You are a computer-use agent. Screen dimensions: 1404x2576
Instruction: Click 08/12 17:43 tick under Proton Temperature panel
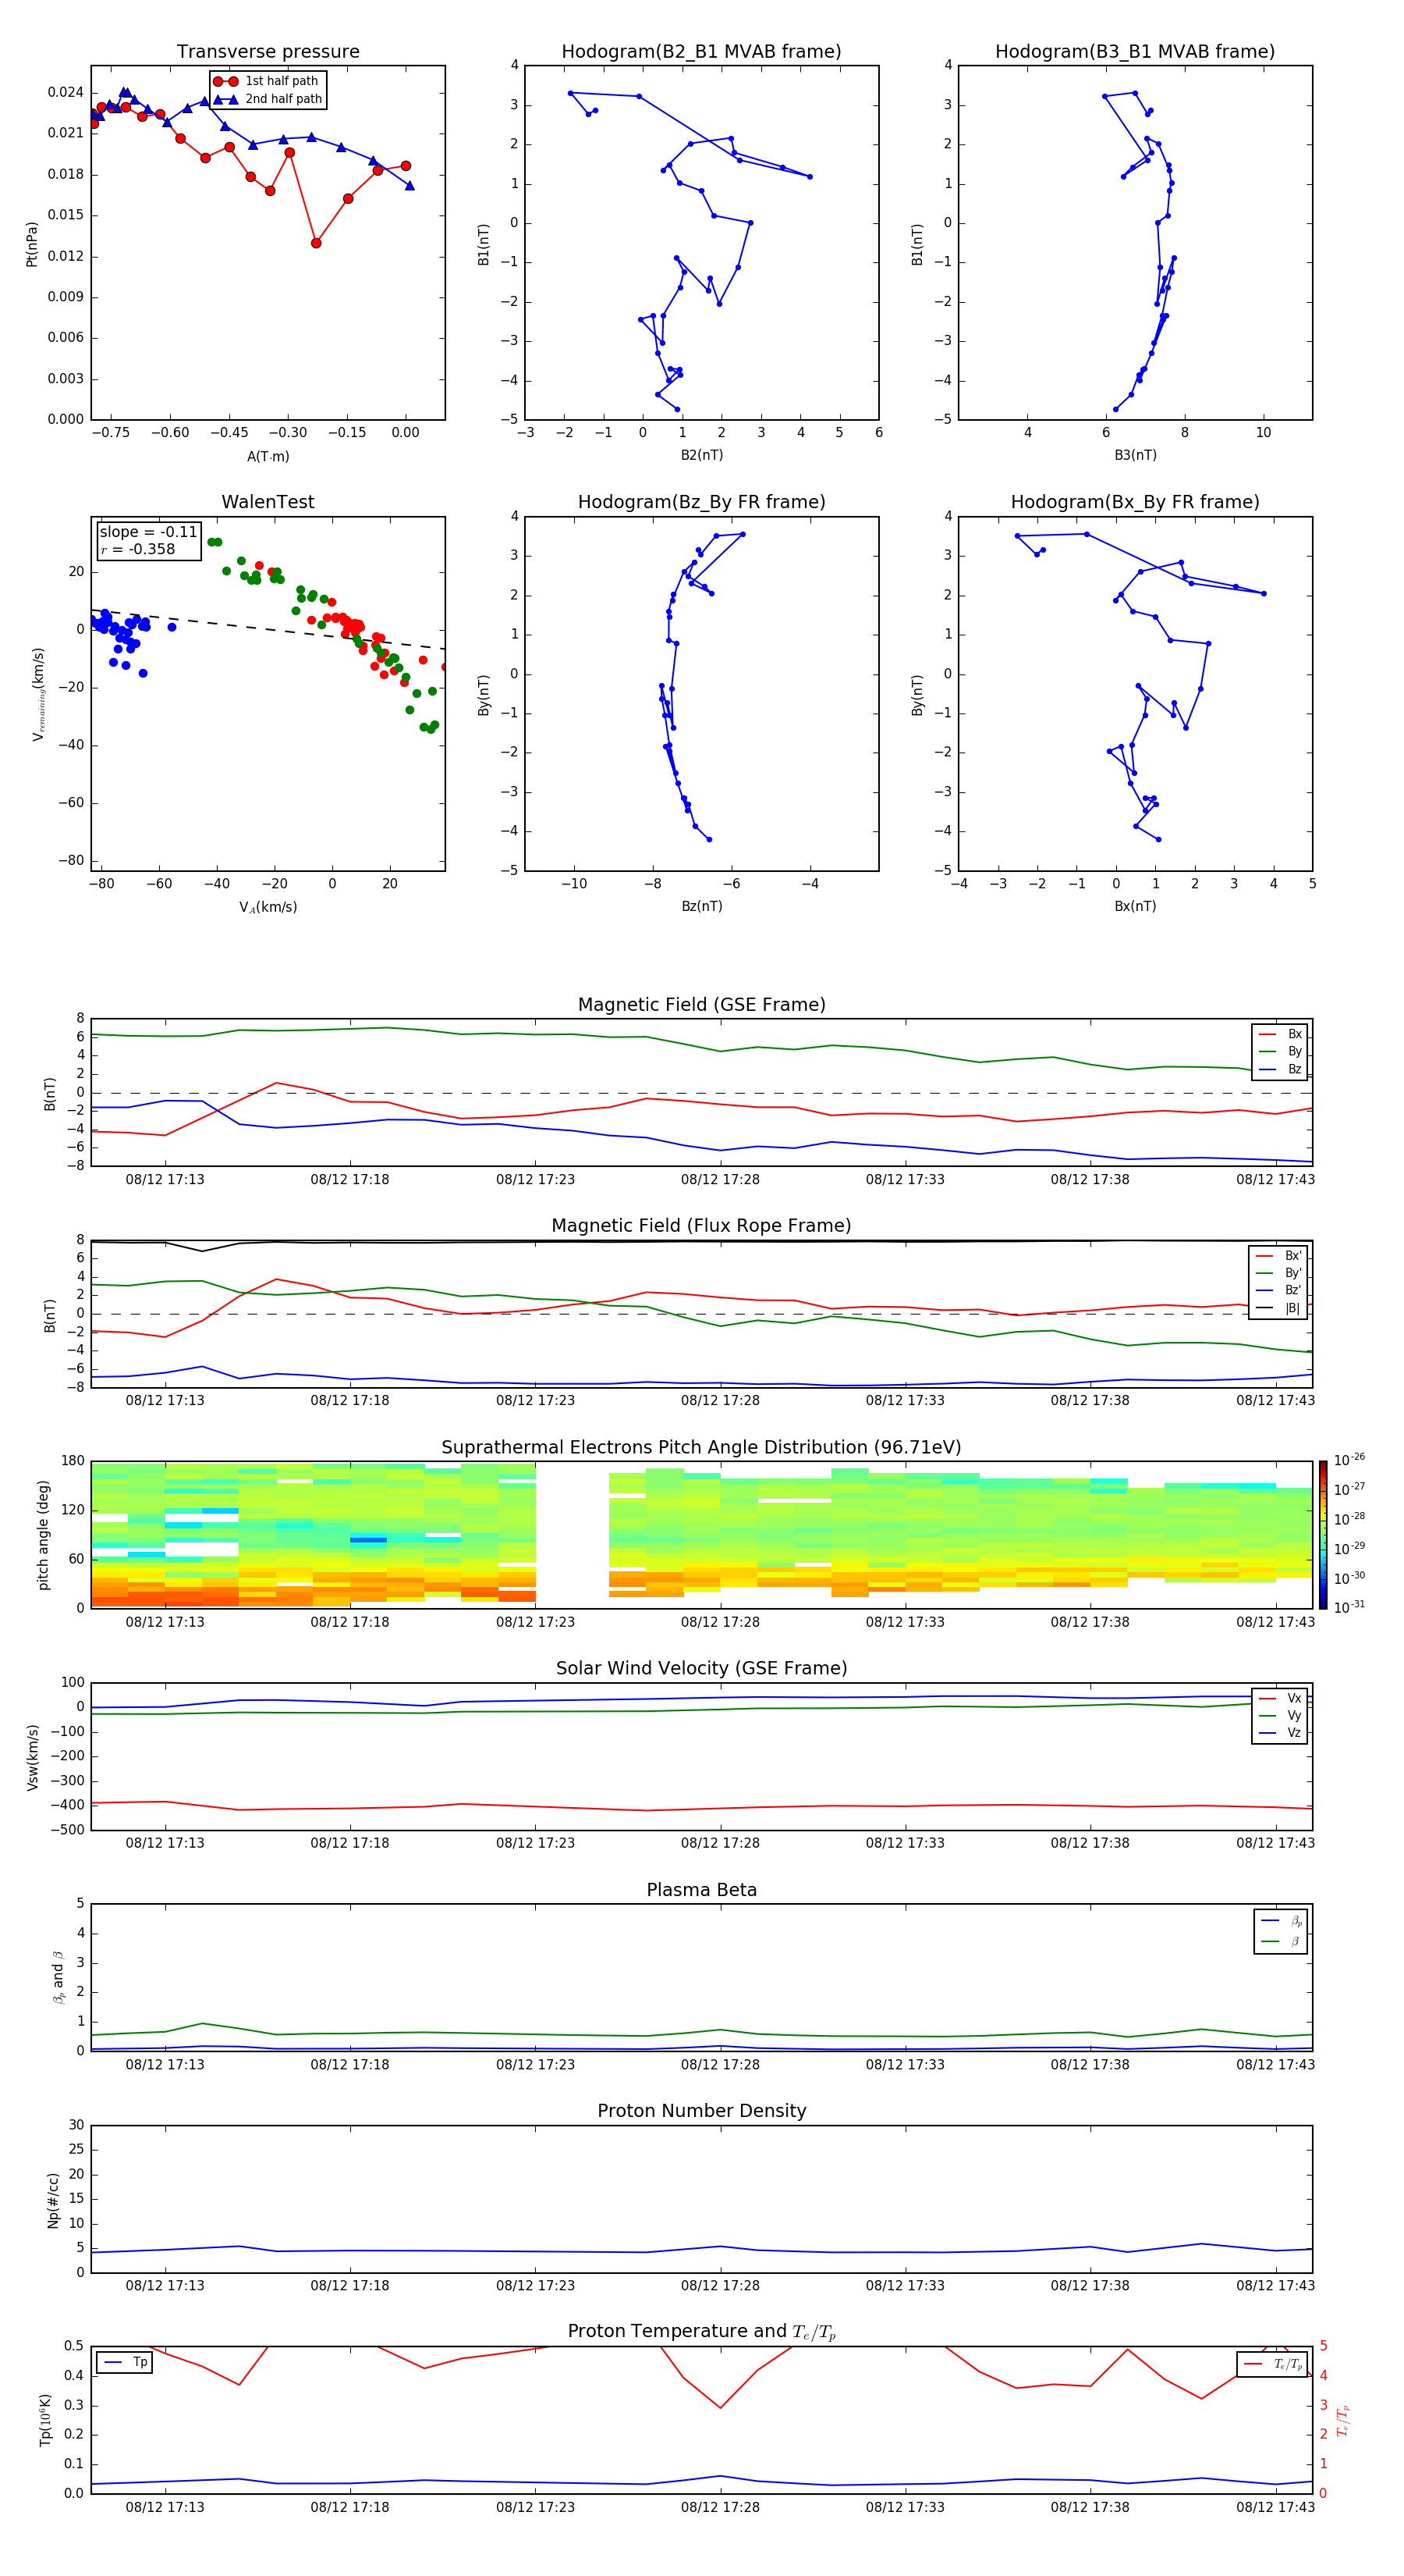click(x=1275, y=2507)
